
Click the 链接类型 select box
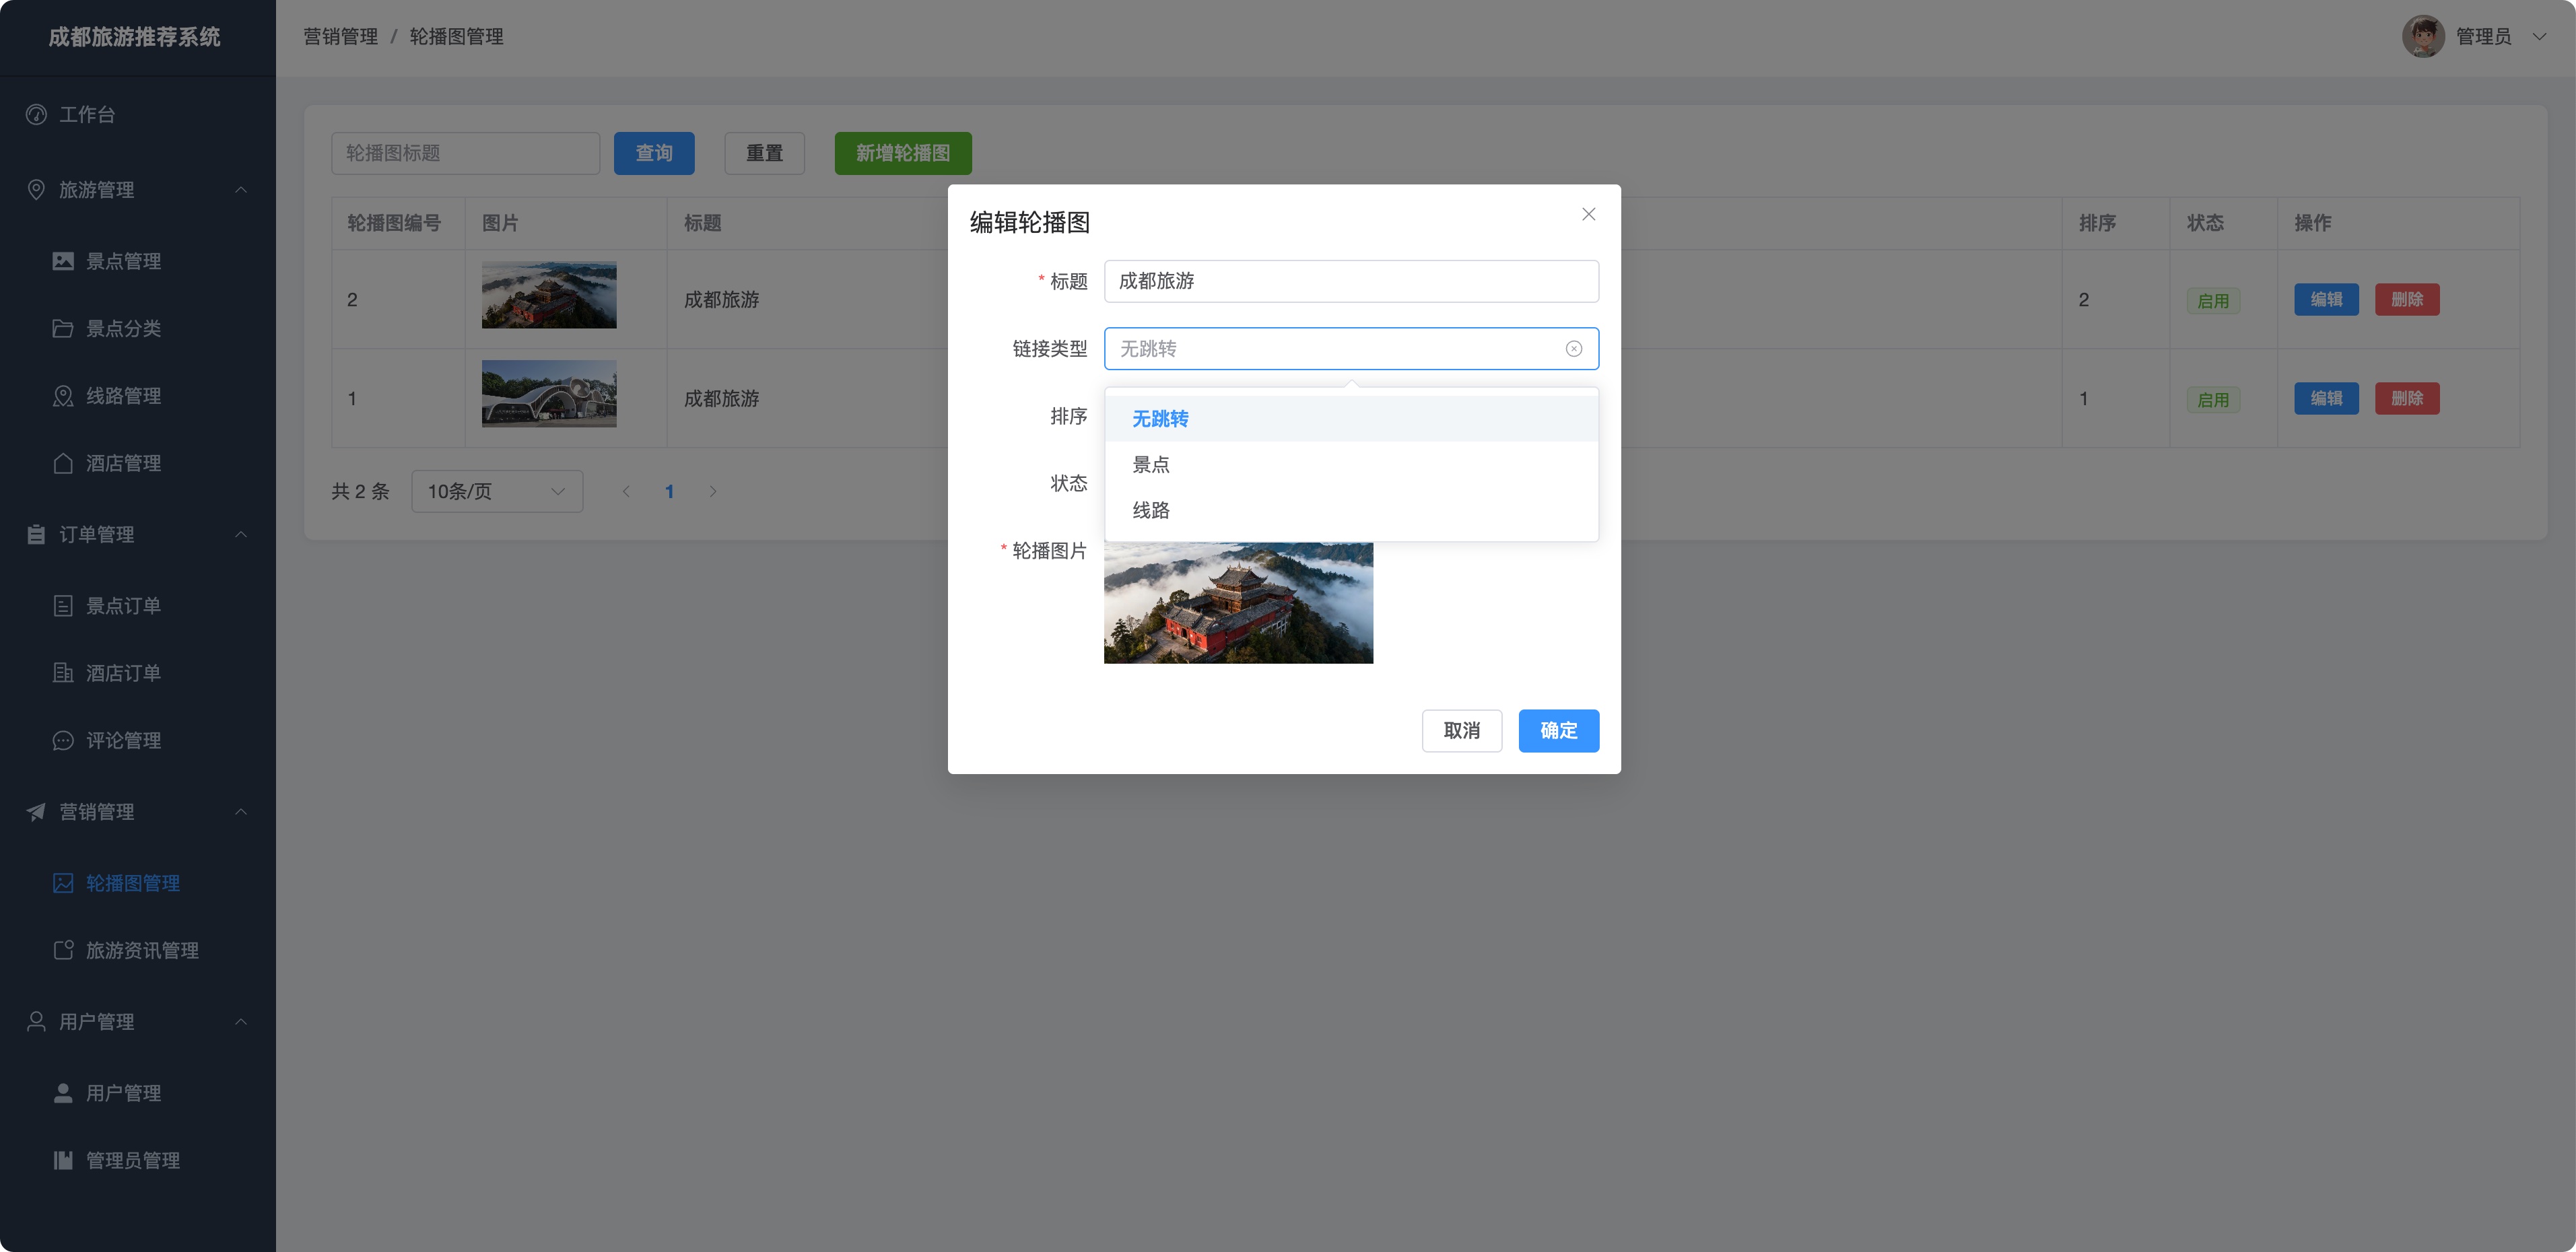[1351, 349]
